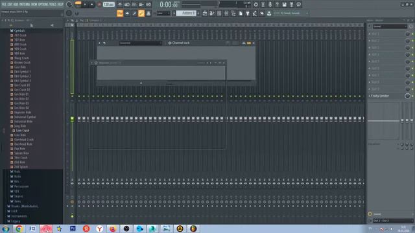Click arrow left of Pattern 8

[174, 13]
